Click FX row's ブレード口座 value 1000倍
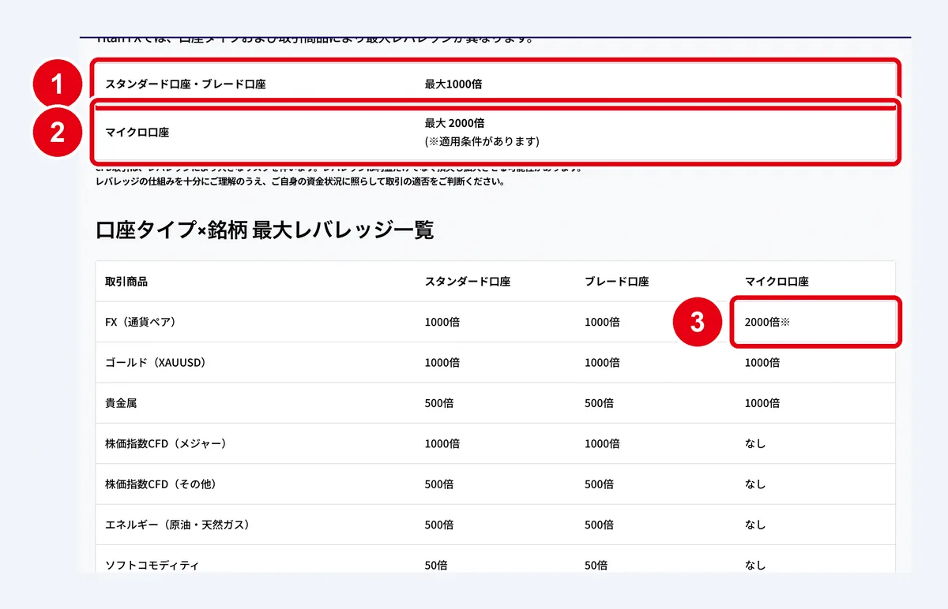 click(x=602, y=322)
